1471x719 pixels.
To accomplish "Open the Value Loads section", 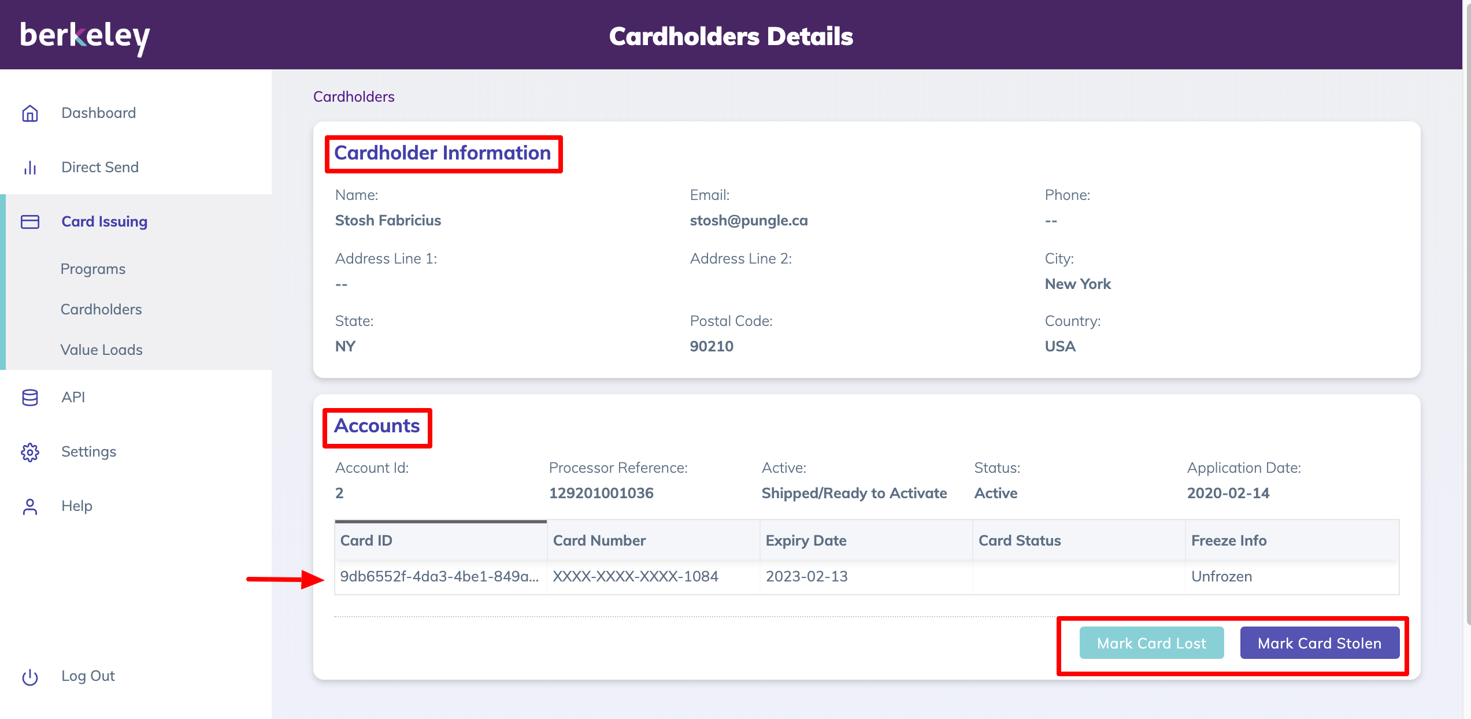I will 101,350.
